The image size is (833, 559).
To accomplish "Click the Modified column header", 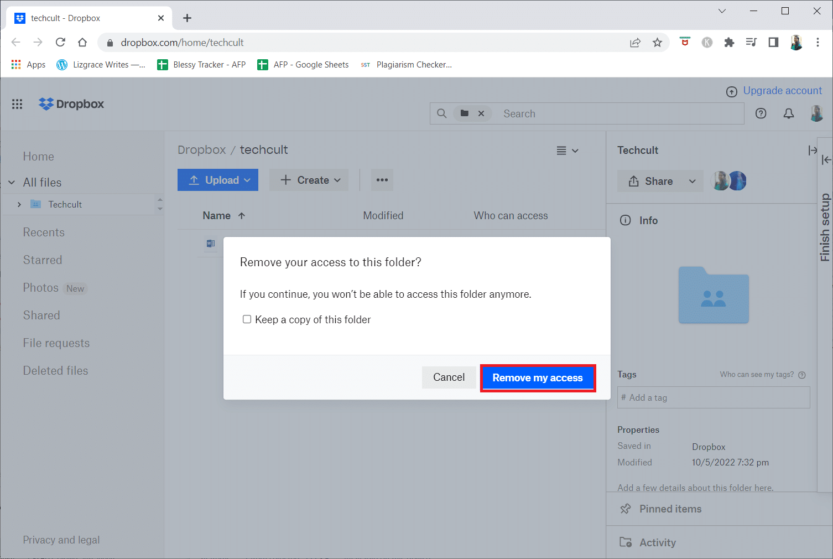I will pyautogui.click(x=383, y=216).
